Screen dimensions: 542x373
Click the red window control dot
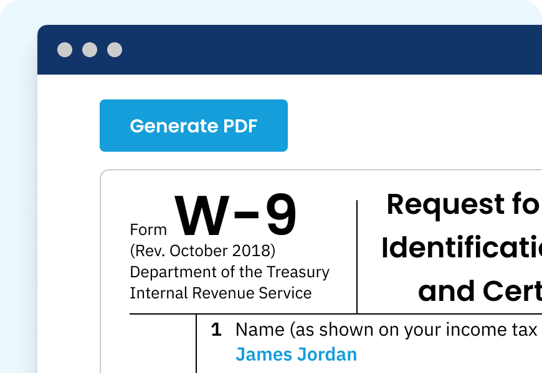coord(65,49)
